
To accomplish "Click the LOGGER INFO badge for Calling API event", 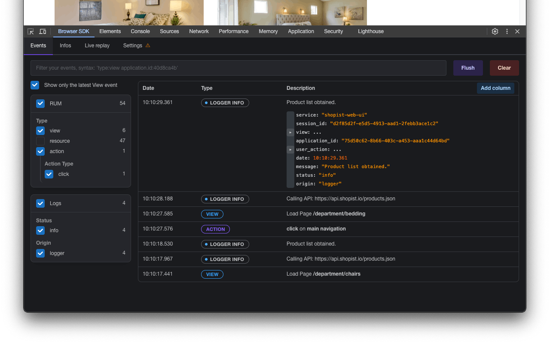I will pos(225,199).
